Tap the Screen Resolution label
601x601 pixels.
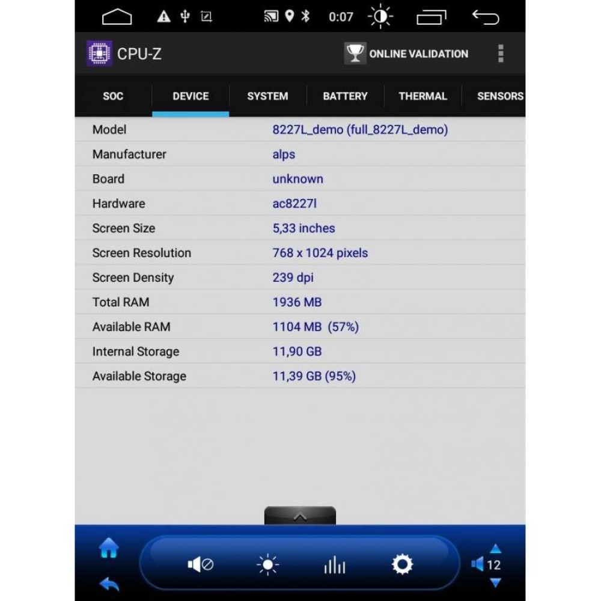141,253
